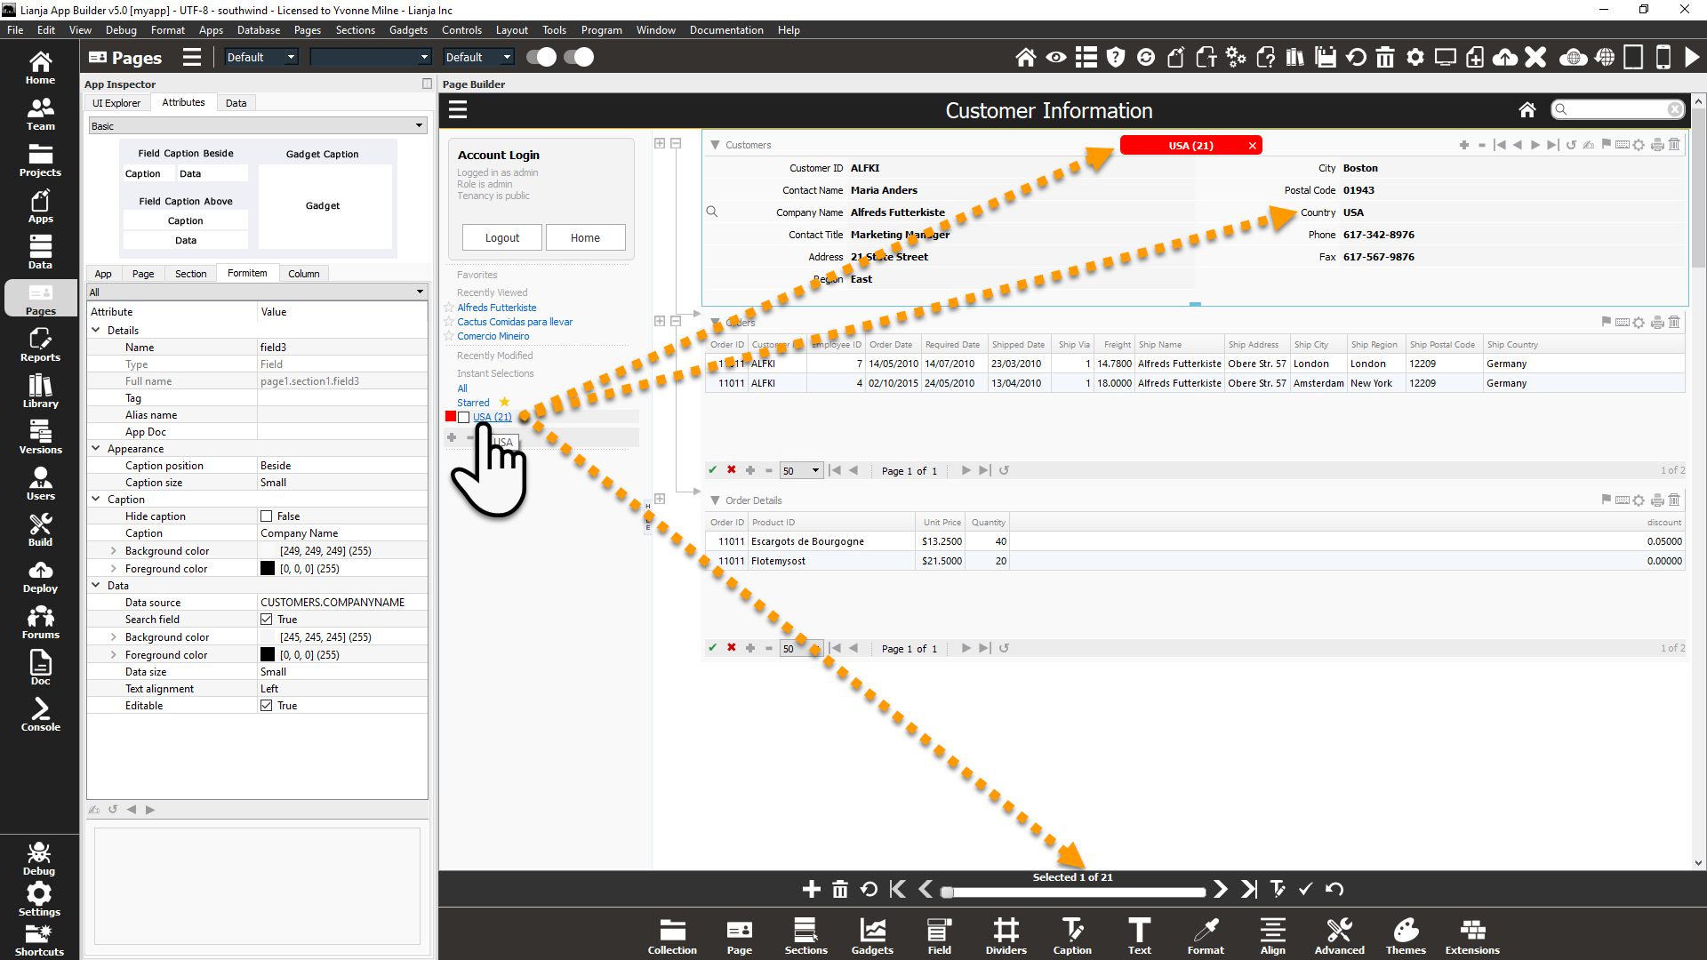Open the Console from the sidebar
Image resolution: width=1707 pixels, height=960 pixels.
(40, 714)
